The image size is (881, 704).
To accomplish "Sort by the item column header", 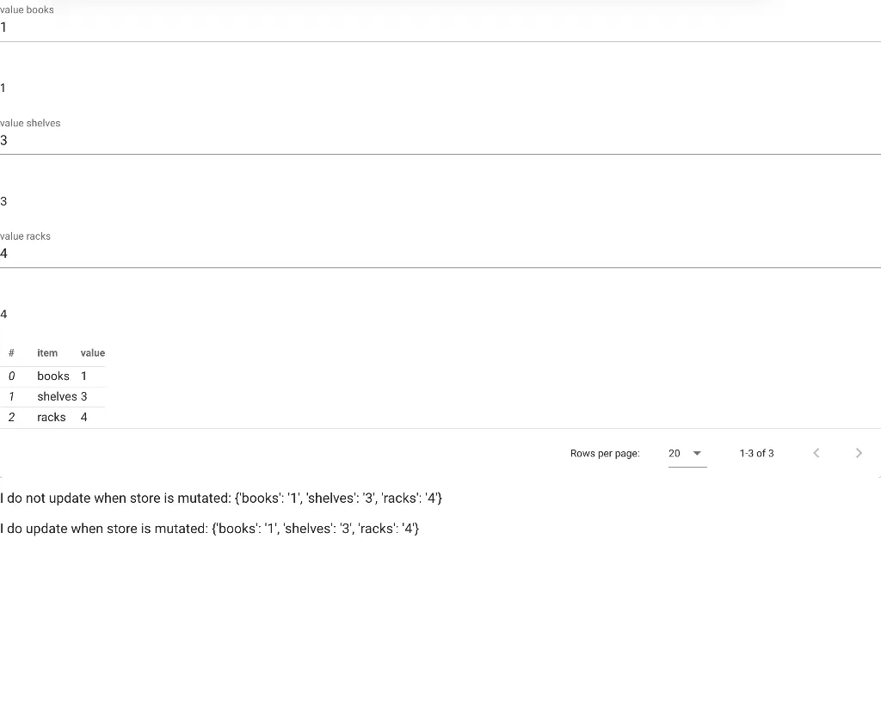I will coord(47,353).
